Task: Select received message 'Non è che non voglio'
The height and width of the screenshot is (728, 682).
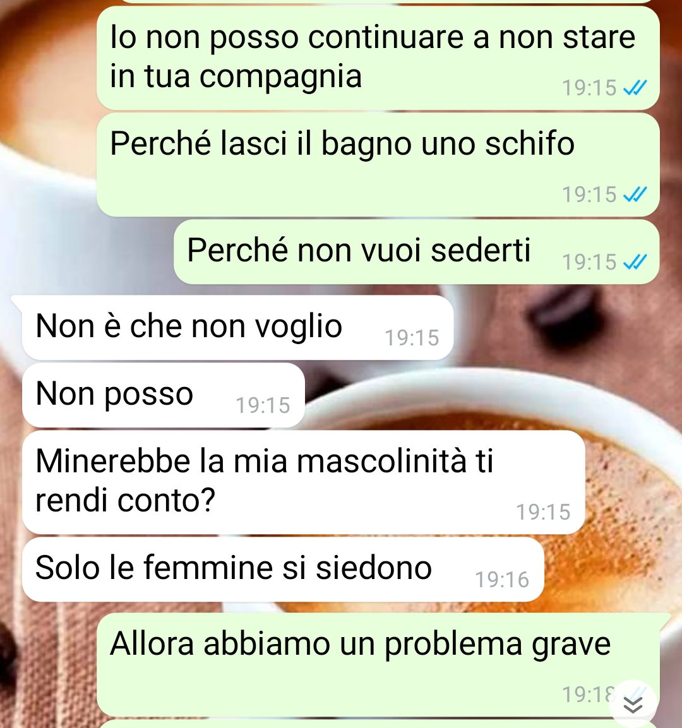Action: click(x=237, y=327)
